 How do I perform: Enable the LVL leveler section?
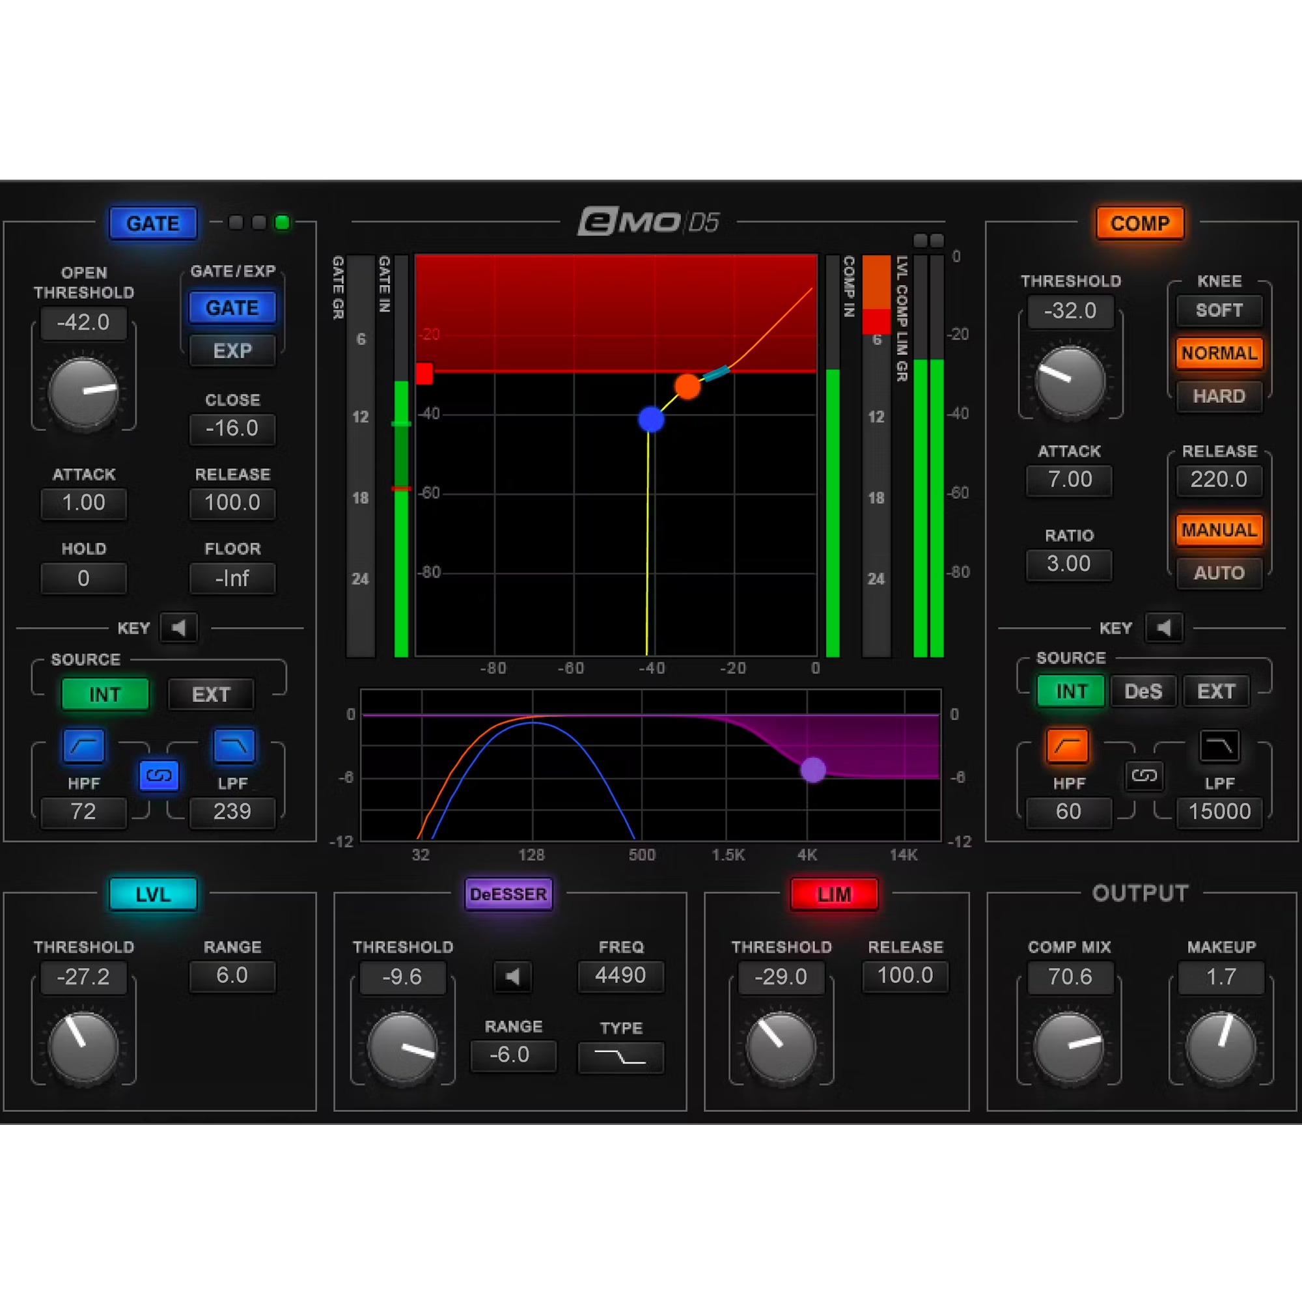pyautogui.click(x=153, y=894)
